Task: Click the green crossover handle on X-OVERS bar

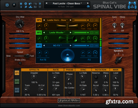Action: pyautogui.click(x=101, y=39)
